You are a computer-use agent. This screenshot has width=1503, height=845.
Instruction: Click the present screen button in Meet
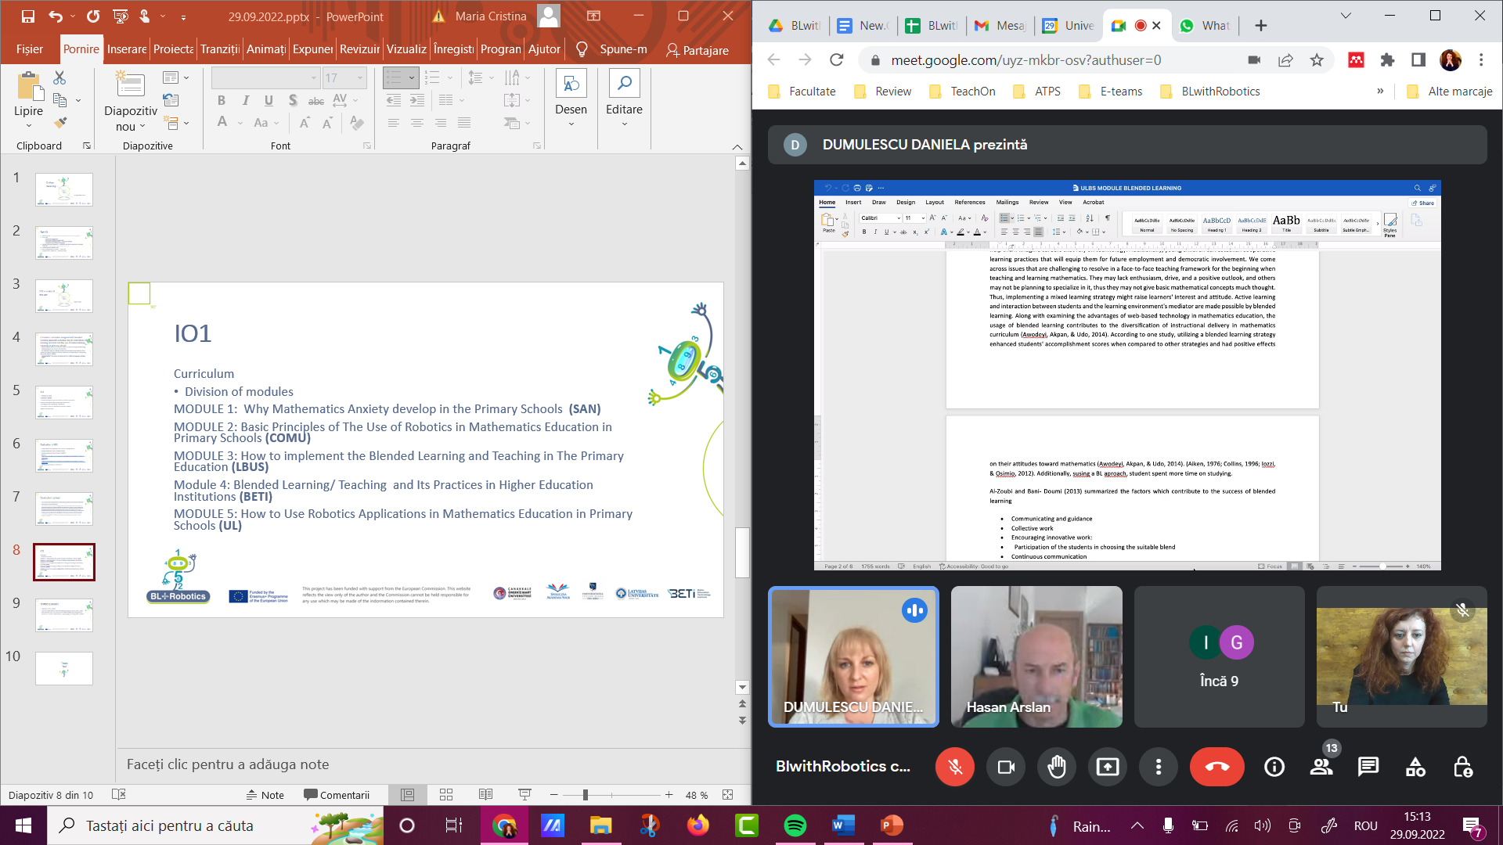coord(1108,767)
